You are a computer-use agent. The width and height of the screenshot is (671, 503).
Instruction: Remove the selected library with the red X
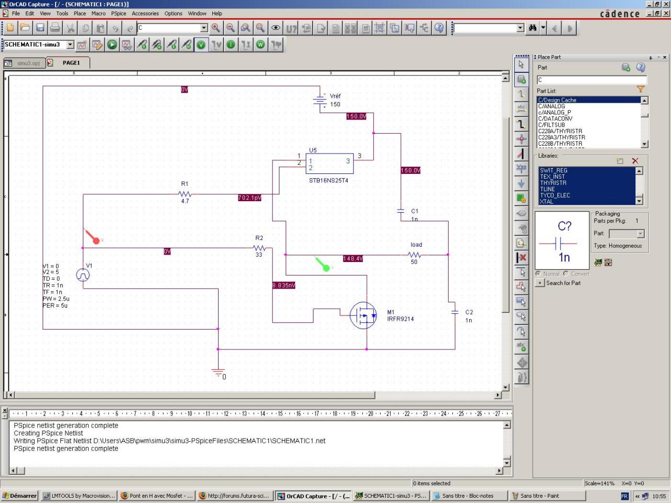coord(635,161)
